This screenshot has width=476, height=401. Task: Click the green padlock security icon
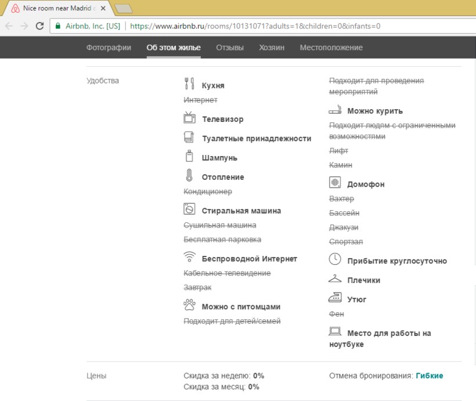58,26
